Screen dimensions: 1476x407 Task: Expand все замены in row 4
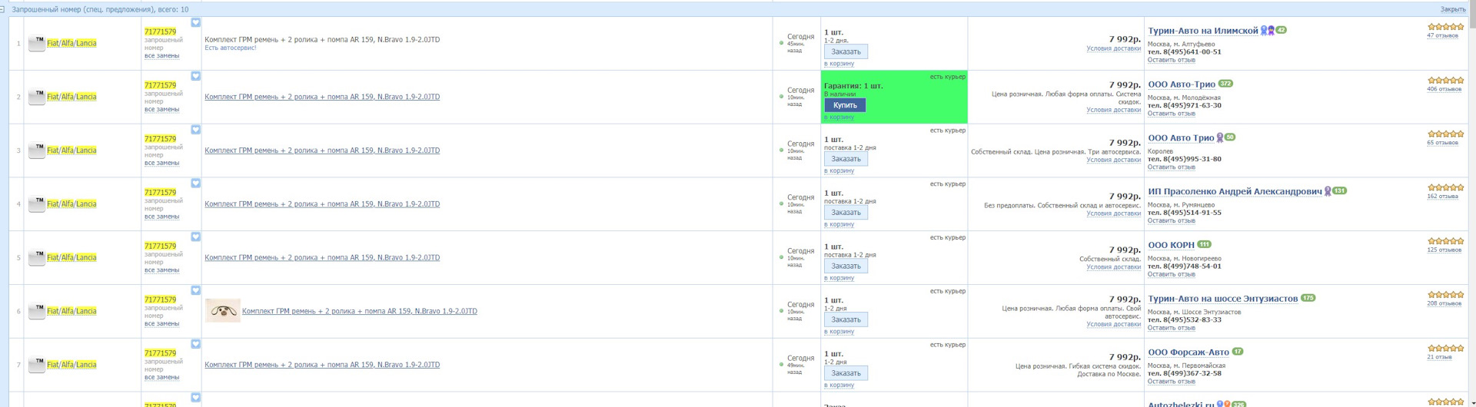161,217
